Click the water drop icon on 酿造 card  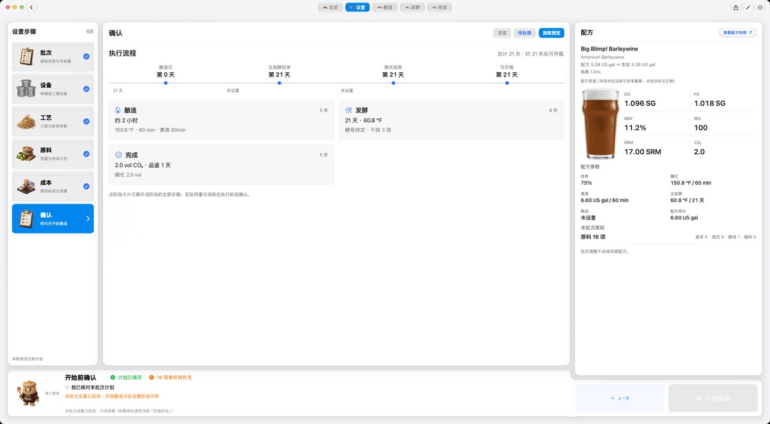[x=118, y=111]
